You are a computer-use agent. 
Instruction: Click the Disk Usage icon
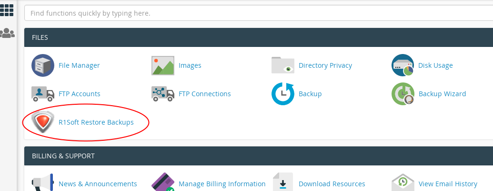(x=402, y=65)
